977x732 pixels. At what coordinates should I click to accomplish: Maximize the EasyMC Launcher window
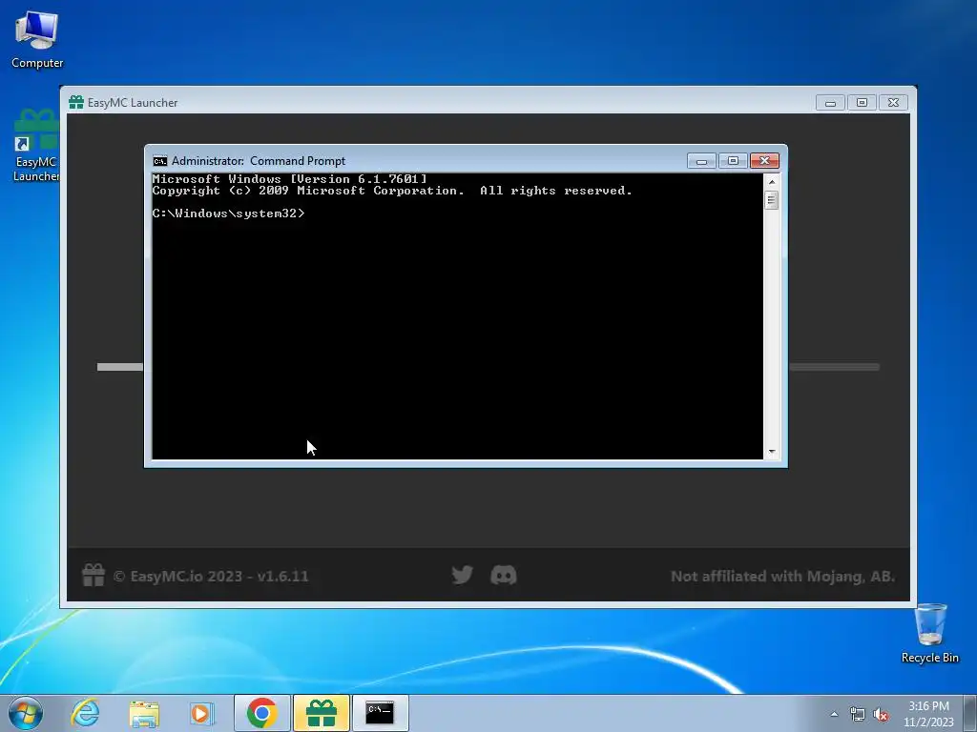pyautogui.click(x=862, y=103)
